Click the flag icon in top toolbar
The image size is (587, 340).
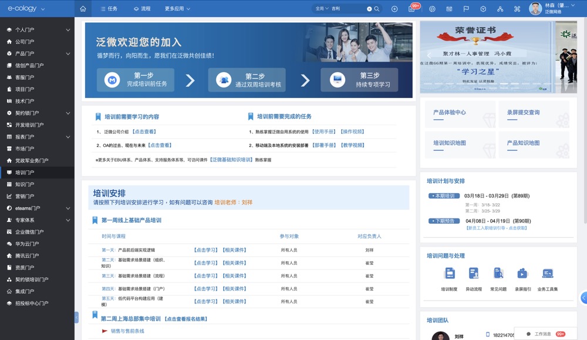pos(466,9)
